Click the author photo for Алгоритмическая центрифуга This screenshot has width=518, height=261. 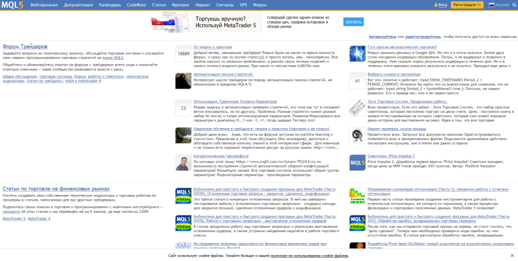click(183, 163)
